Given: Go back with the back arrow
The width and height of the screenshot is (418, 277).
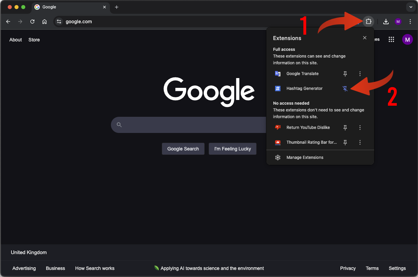Looking at the screenshot, I should pos(8,22).
